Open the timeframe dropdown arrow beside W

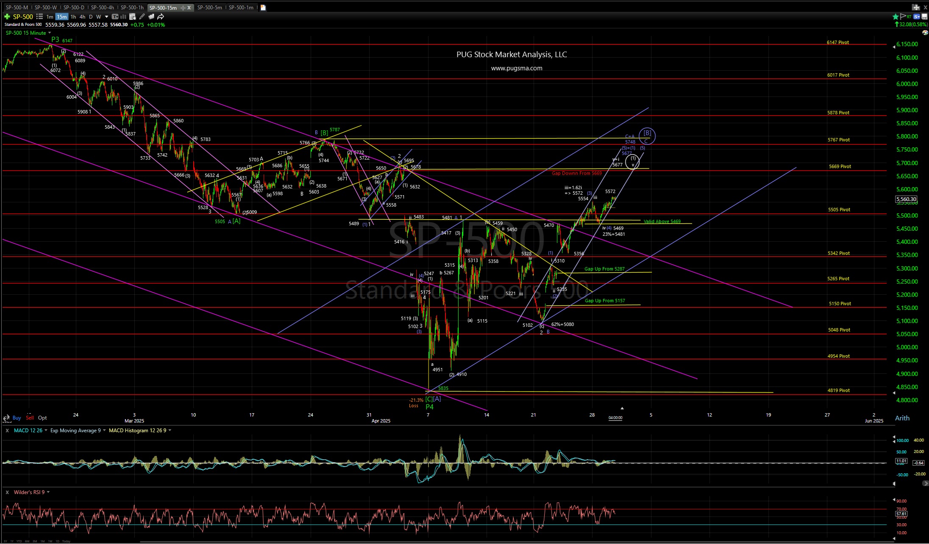[107, 17]
